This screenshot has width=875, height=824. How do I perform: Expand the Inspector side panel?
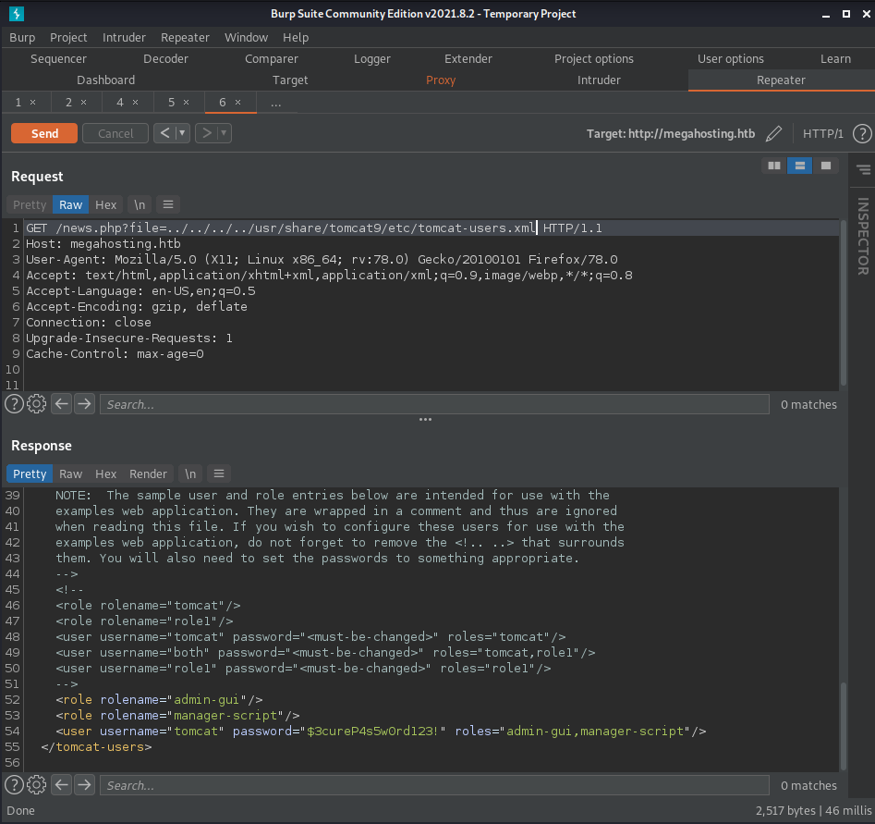[863, 237]
